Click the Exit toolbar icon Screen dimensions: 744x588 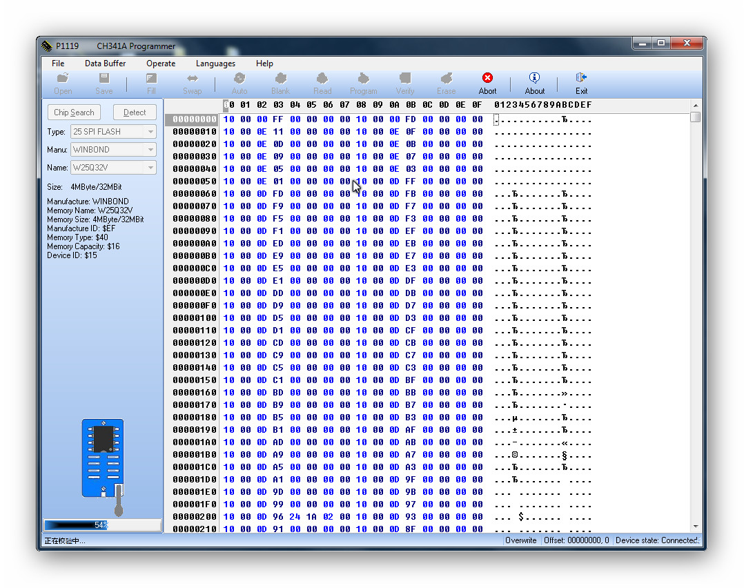581,79
